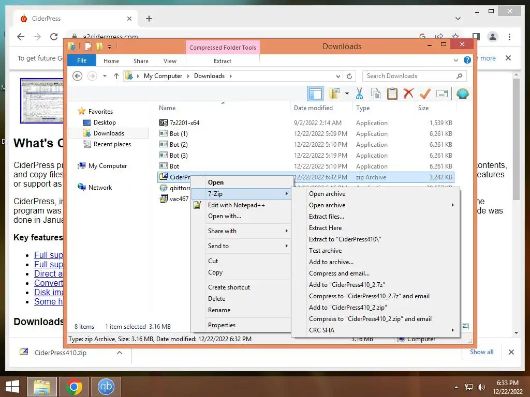Click the magnifier in Search Downloads
Screen dimensions: 530x397
click(459, 76)
